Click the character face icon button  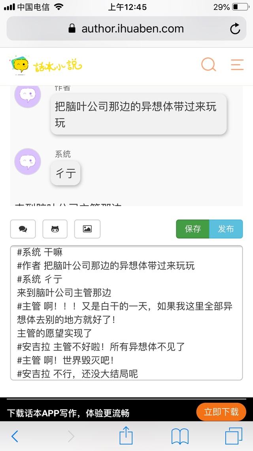click(x=55, y=229)
